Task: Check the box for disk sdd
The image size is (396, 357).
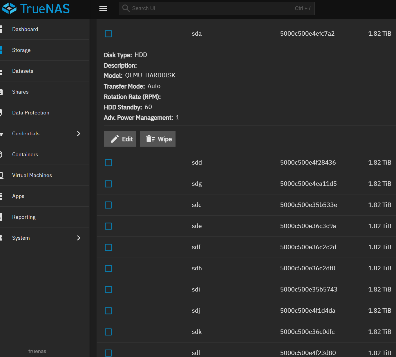Action: (108, 163)
